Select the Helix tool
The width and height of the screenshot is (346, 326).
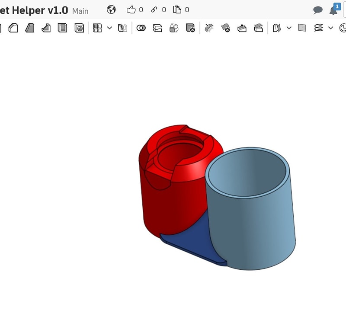[x=318, y=28]
